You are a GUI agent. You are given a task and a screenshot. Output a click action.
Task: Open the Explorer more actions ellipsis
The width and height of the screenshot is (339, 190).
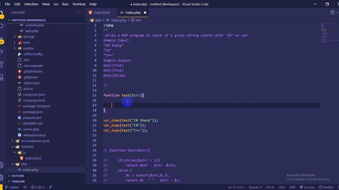(79, 13)
